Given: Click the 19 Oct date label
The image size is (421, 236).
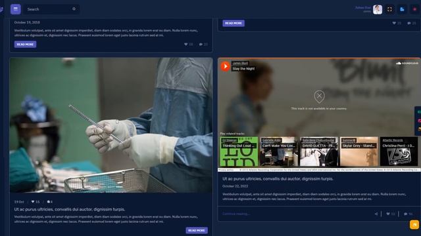Looking at the screenshot, I should 19,202.
